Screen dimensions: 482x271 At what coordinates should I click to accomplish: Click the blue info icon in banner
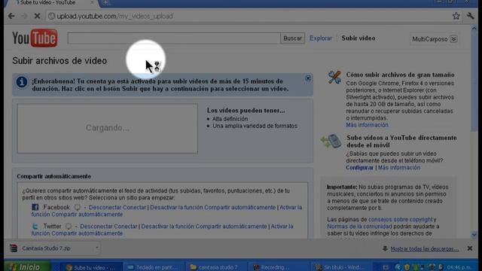(22, 82)
